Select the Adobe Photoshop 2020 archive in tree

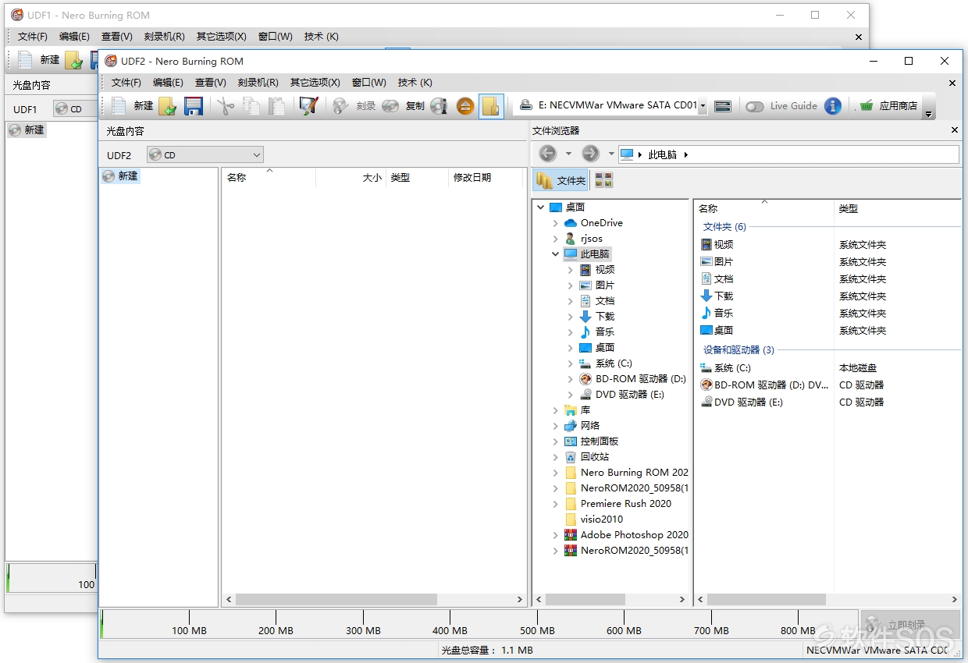tap(635, 534)
